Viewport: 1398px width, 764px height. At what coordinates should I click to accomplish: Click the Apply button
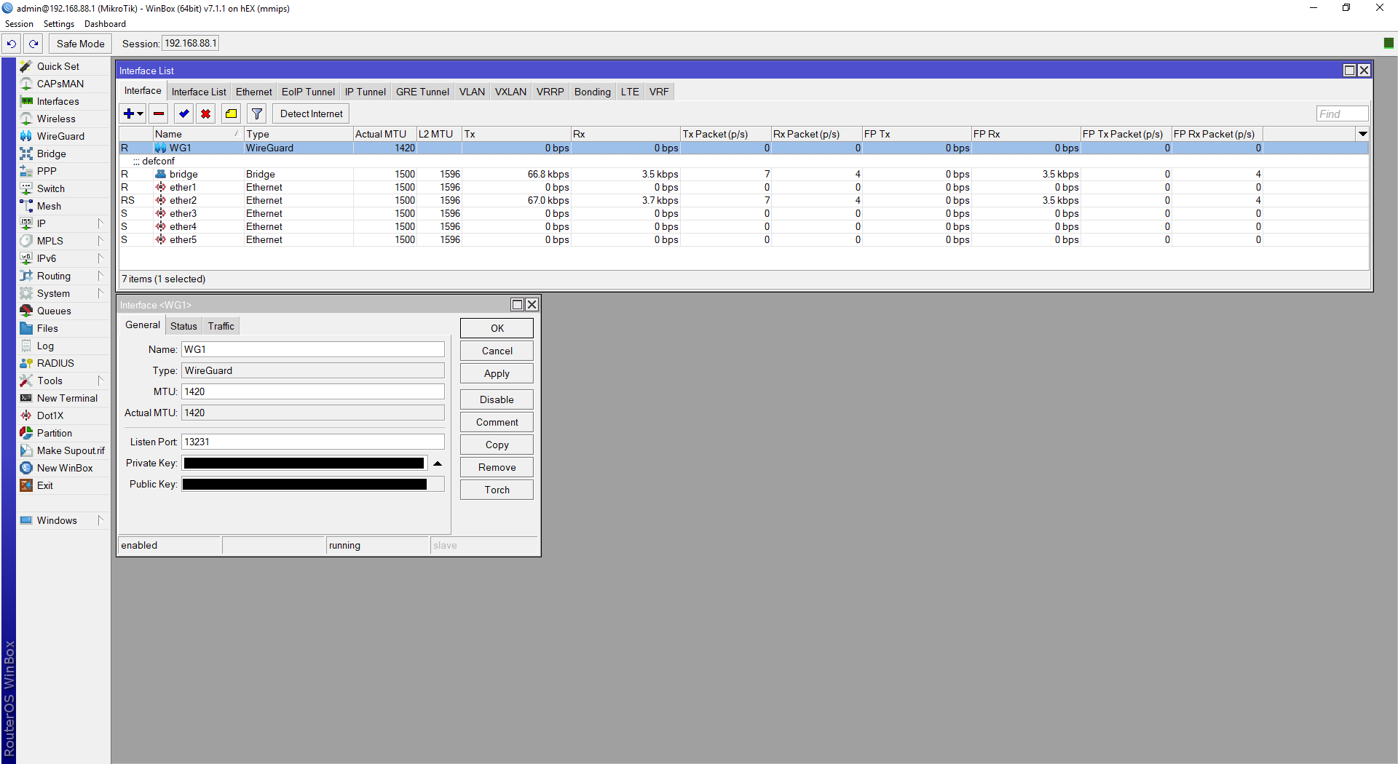(x=497, y=373)
